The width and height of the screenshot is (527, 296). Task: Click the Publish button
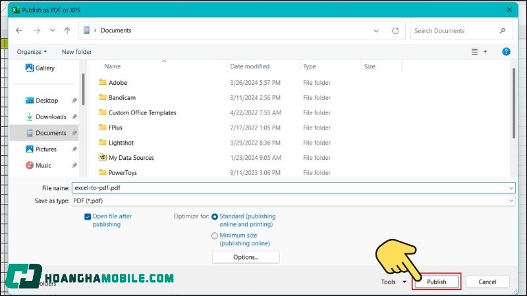tap(436, 282)
